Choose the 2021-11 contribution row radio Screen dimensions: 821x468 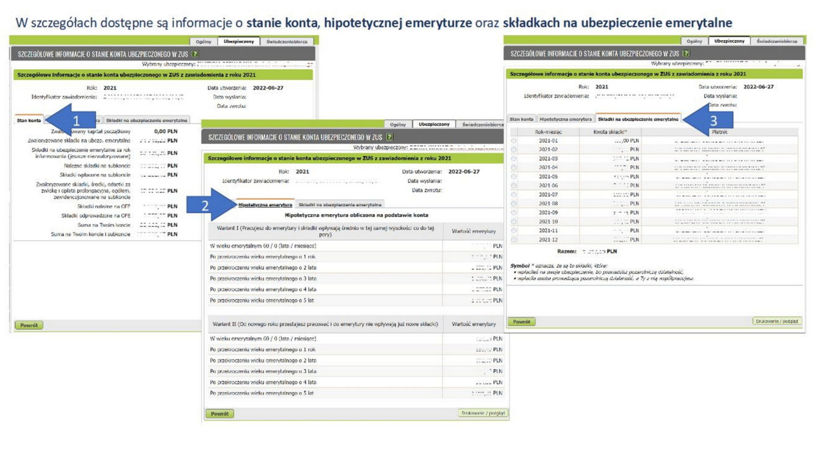click(513, 230)
